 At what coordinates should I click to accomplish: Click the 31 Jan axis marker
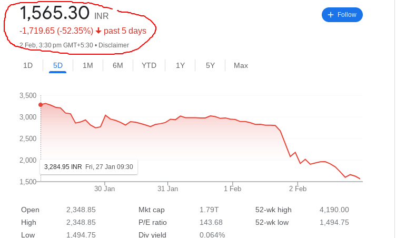point(167,189)
